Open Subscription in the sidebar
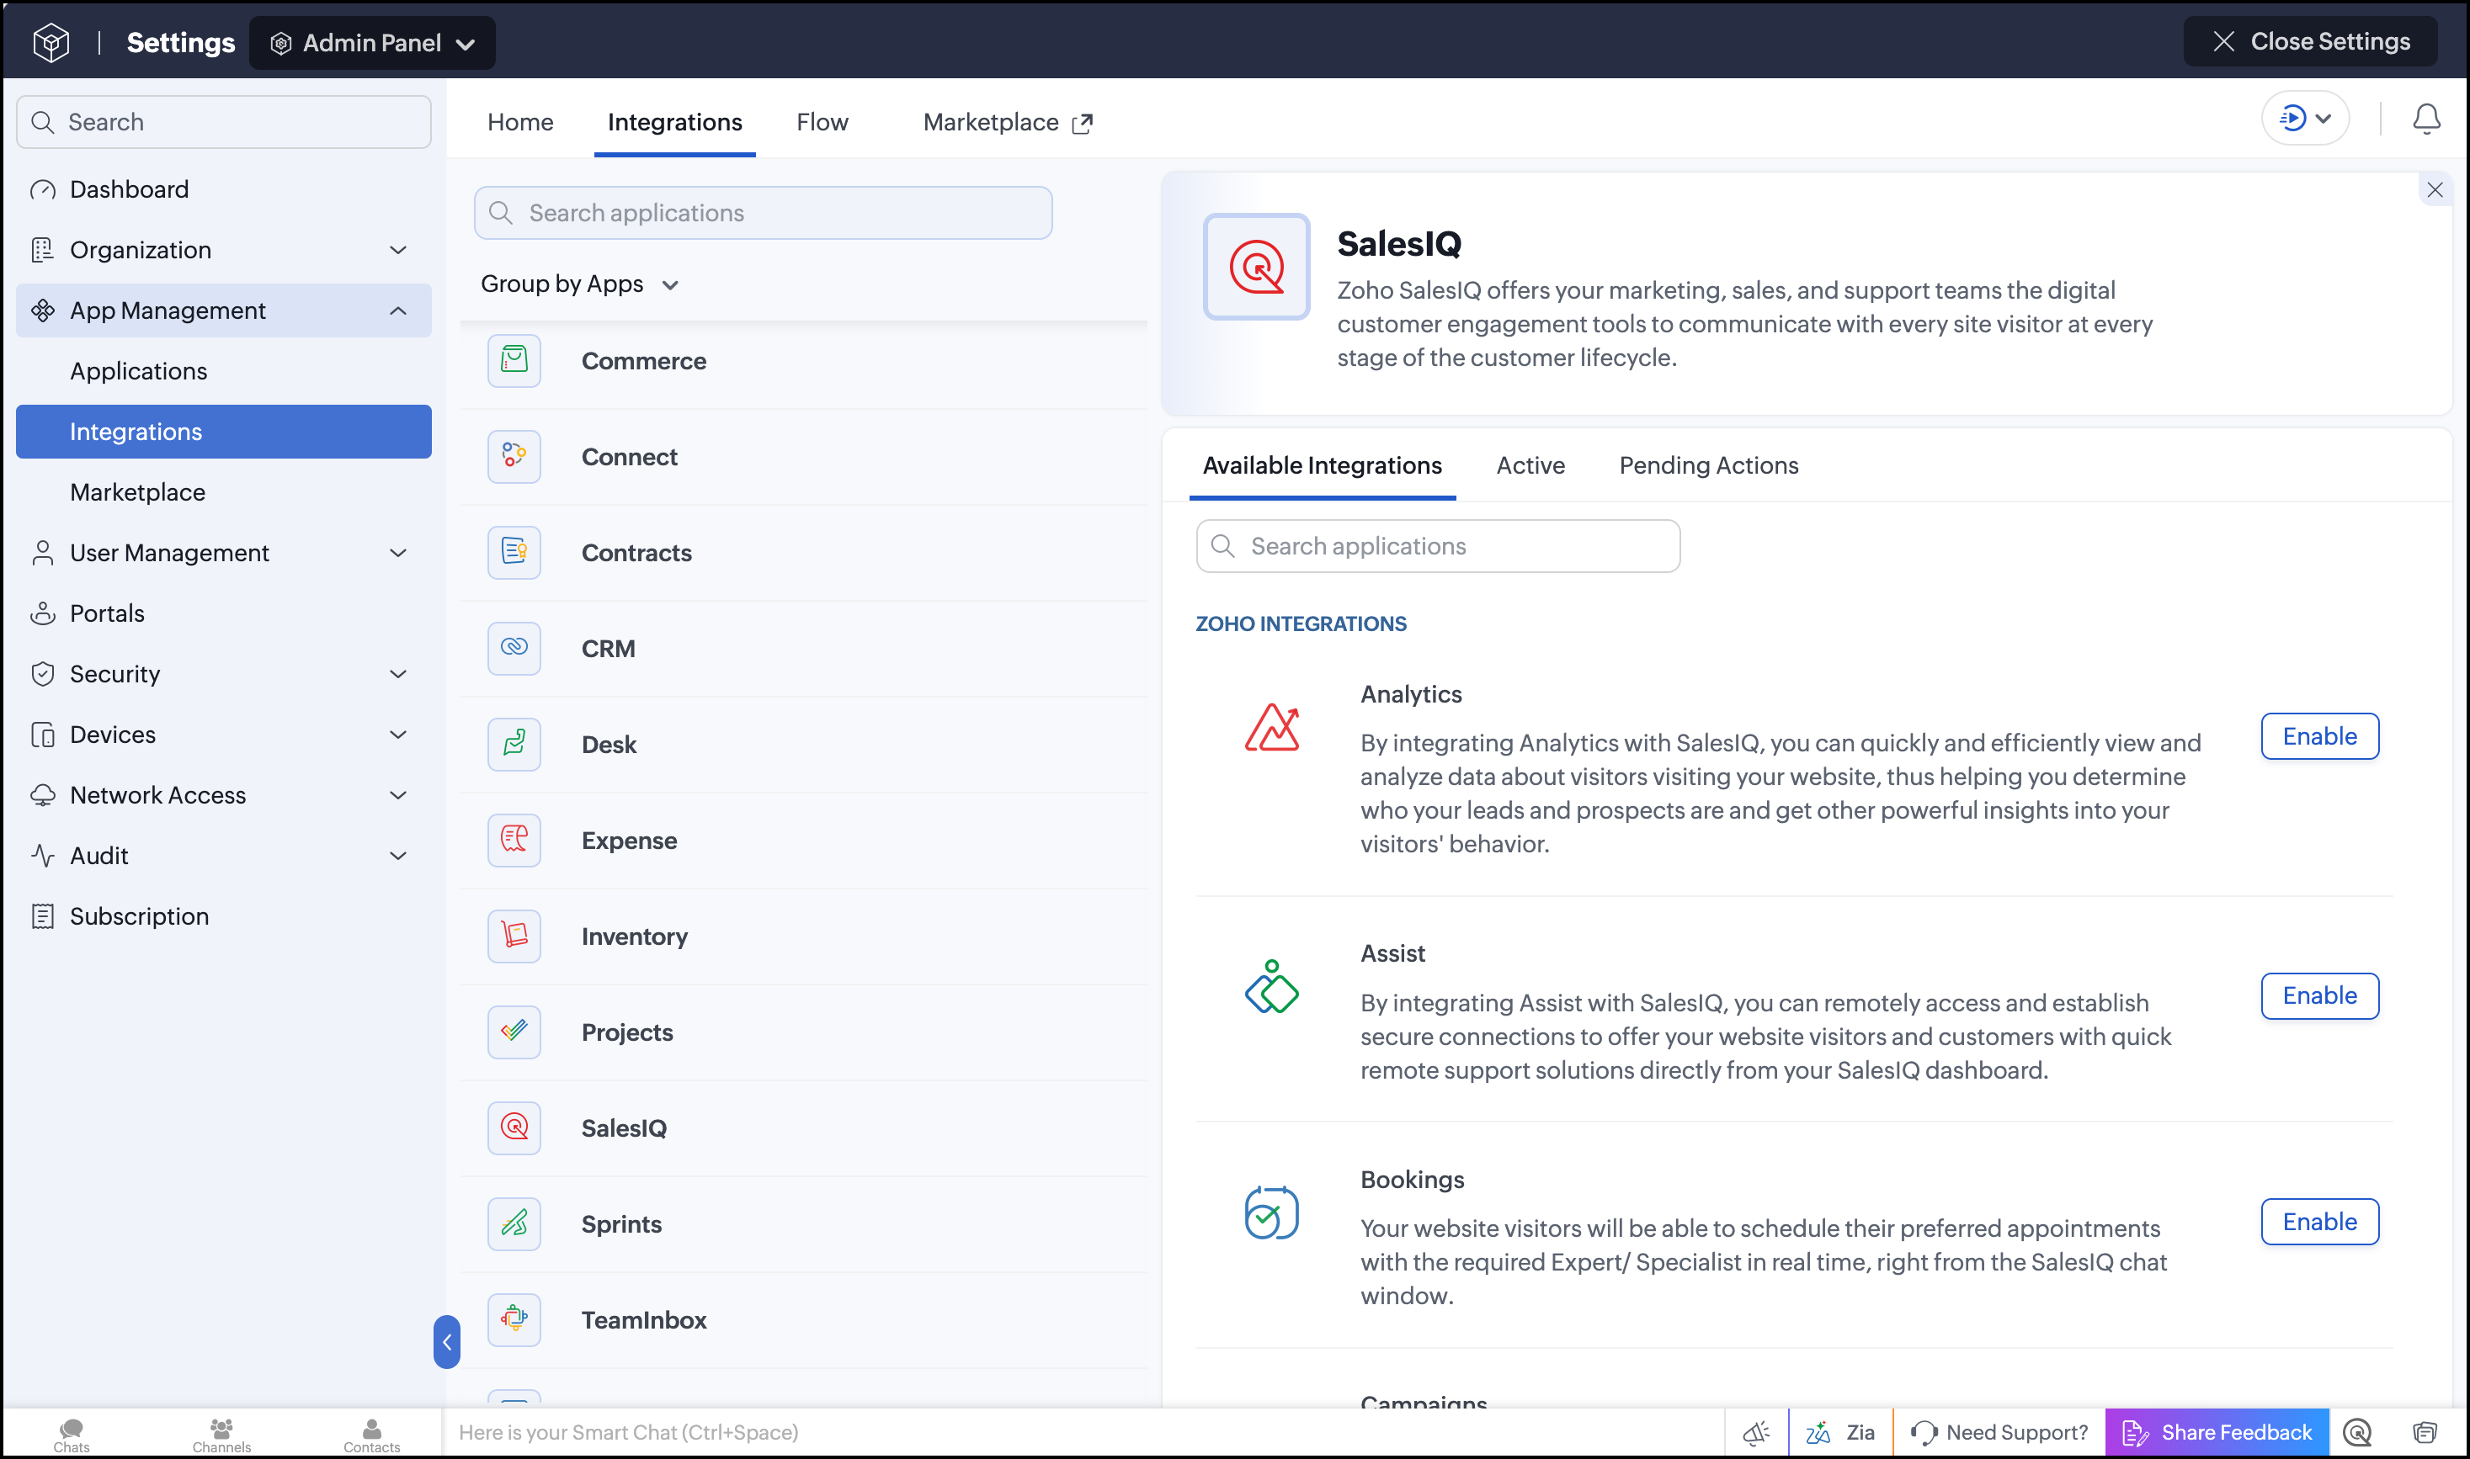This screenshot has width=2470, height=1459. (223, 916)
